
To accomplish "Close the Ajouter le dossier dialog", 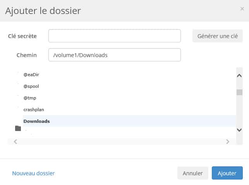I will (242, 9).
